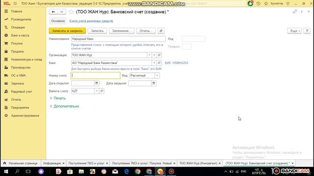Open calendar for Дата открытия
This screenshot has width=314, height=176.
pos(97,83)
